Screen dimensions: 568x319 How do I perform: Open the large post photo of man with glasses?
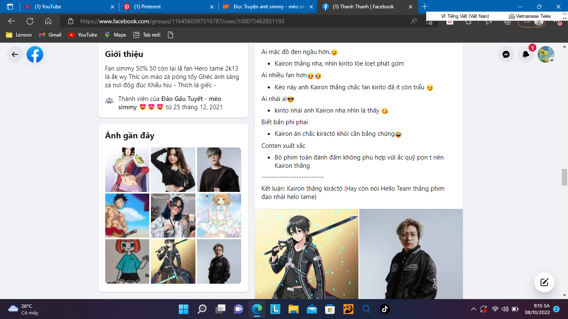tap(411, 254)
